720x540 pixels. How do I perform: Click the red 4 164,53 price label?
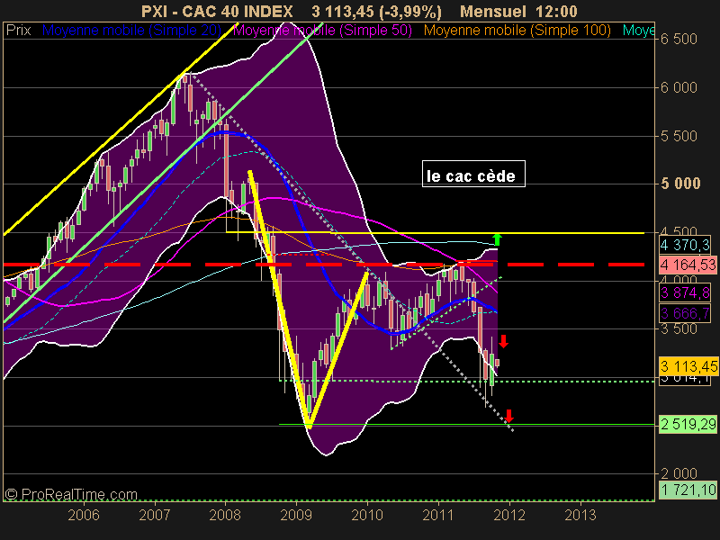[x=688, y=265]
